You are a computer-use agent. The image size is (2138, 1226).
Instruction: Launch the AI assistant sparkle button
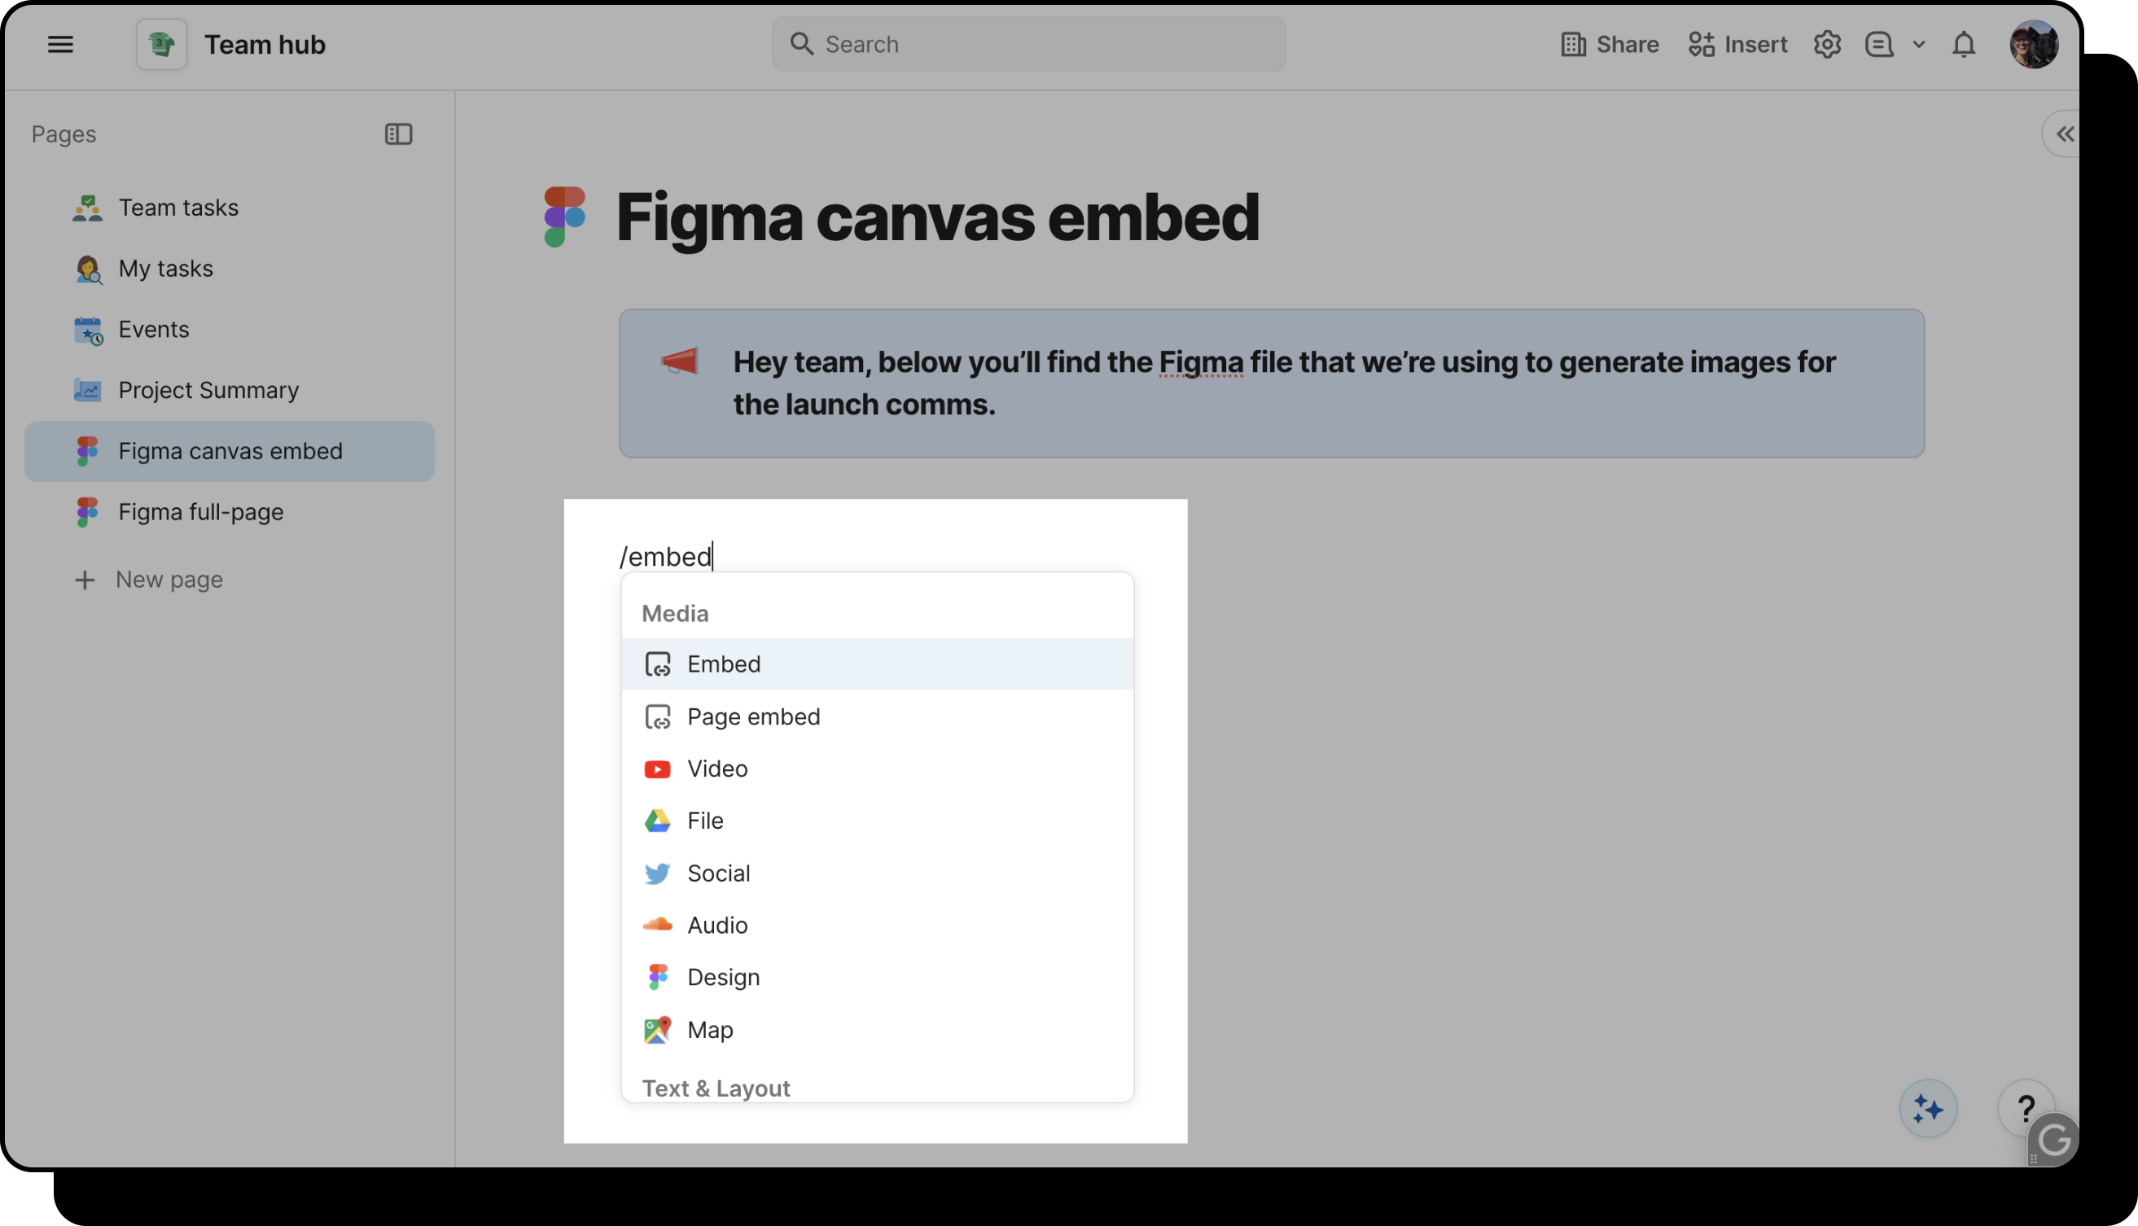pos(1927,1108)
